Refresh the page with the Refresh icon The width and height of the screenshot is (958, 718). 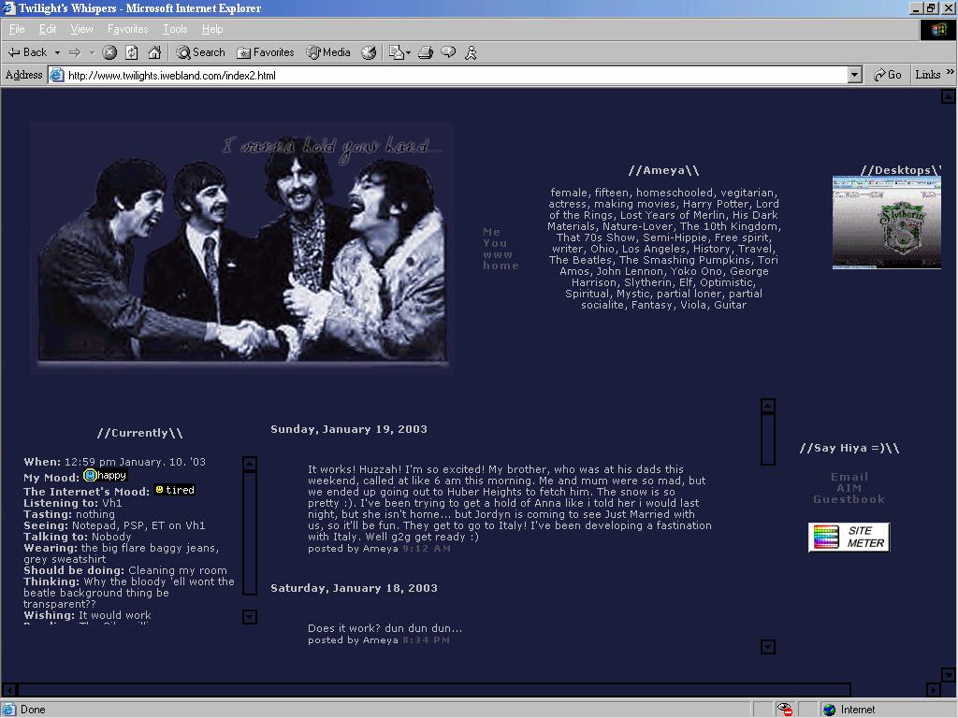click(132, 52)
